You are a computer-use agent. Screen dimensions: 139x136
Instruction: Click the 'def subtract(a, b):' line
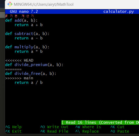(27, 34)
